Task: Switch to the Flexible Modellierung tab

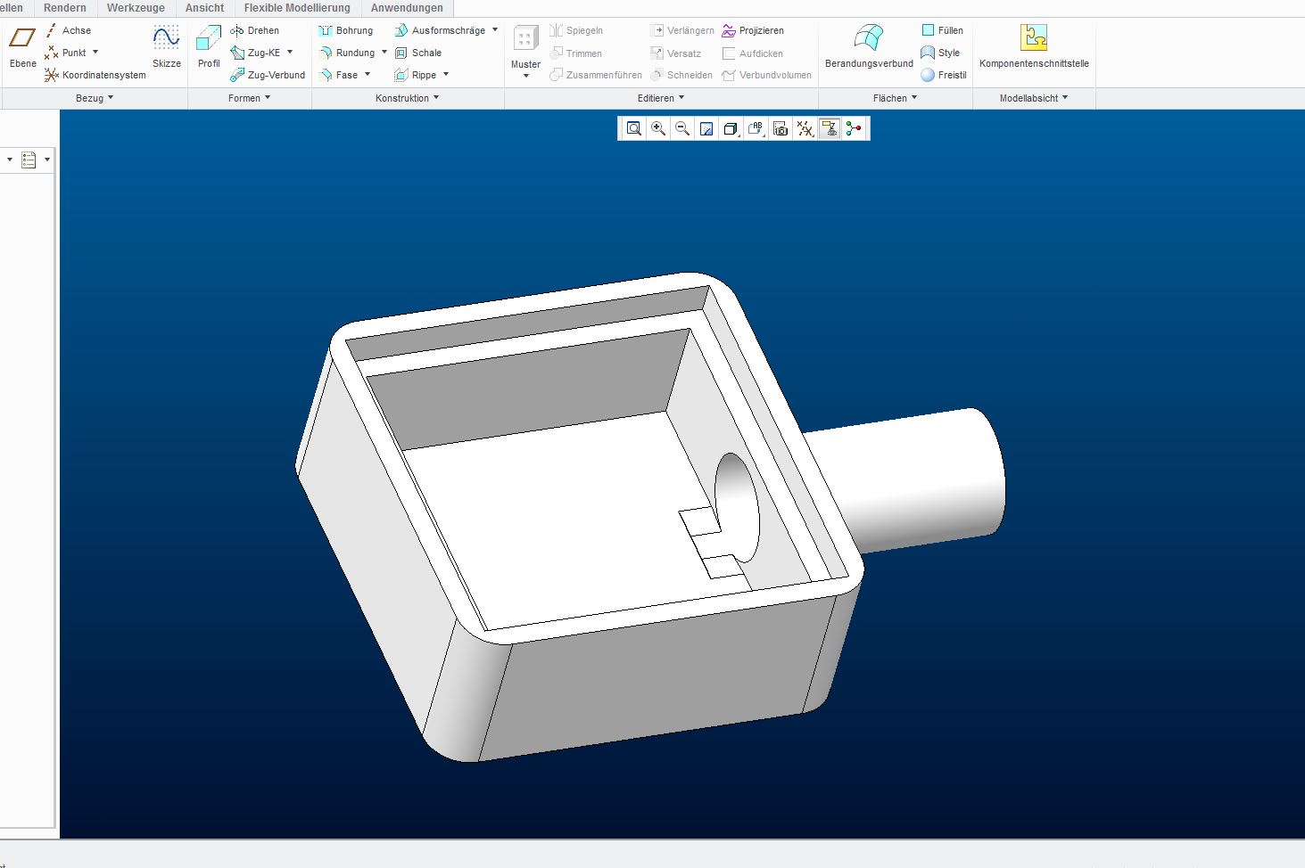Action: pyautogui.click(x=297, y=8)
